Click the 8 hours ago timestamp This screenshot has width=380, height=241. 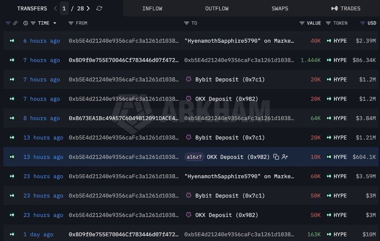click(41, 118)
